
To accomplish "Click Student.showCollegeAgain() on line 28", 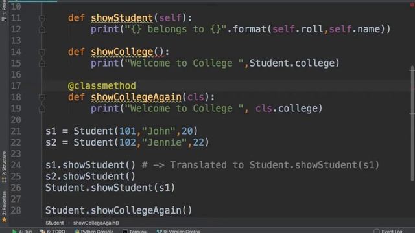I will click(x=119, y=210).
